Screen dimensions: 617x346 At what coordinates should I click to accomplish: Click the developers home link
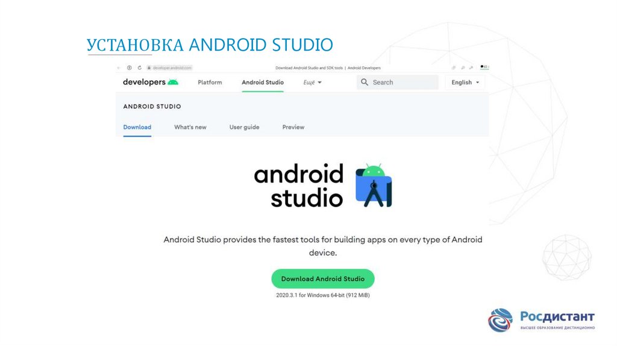pos(144,83)
